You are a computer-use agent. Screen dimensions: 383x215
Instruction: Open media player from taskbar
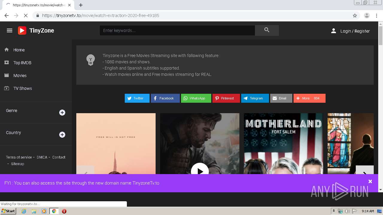(44, 211)
